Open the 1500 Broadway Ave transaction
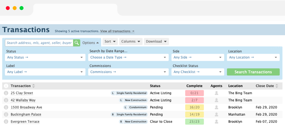The image size is (285, 129). [26, 107]
